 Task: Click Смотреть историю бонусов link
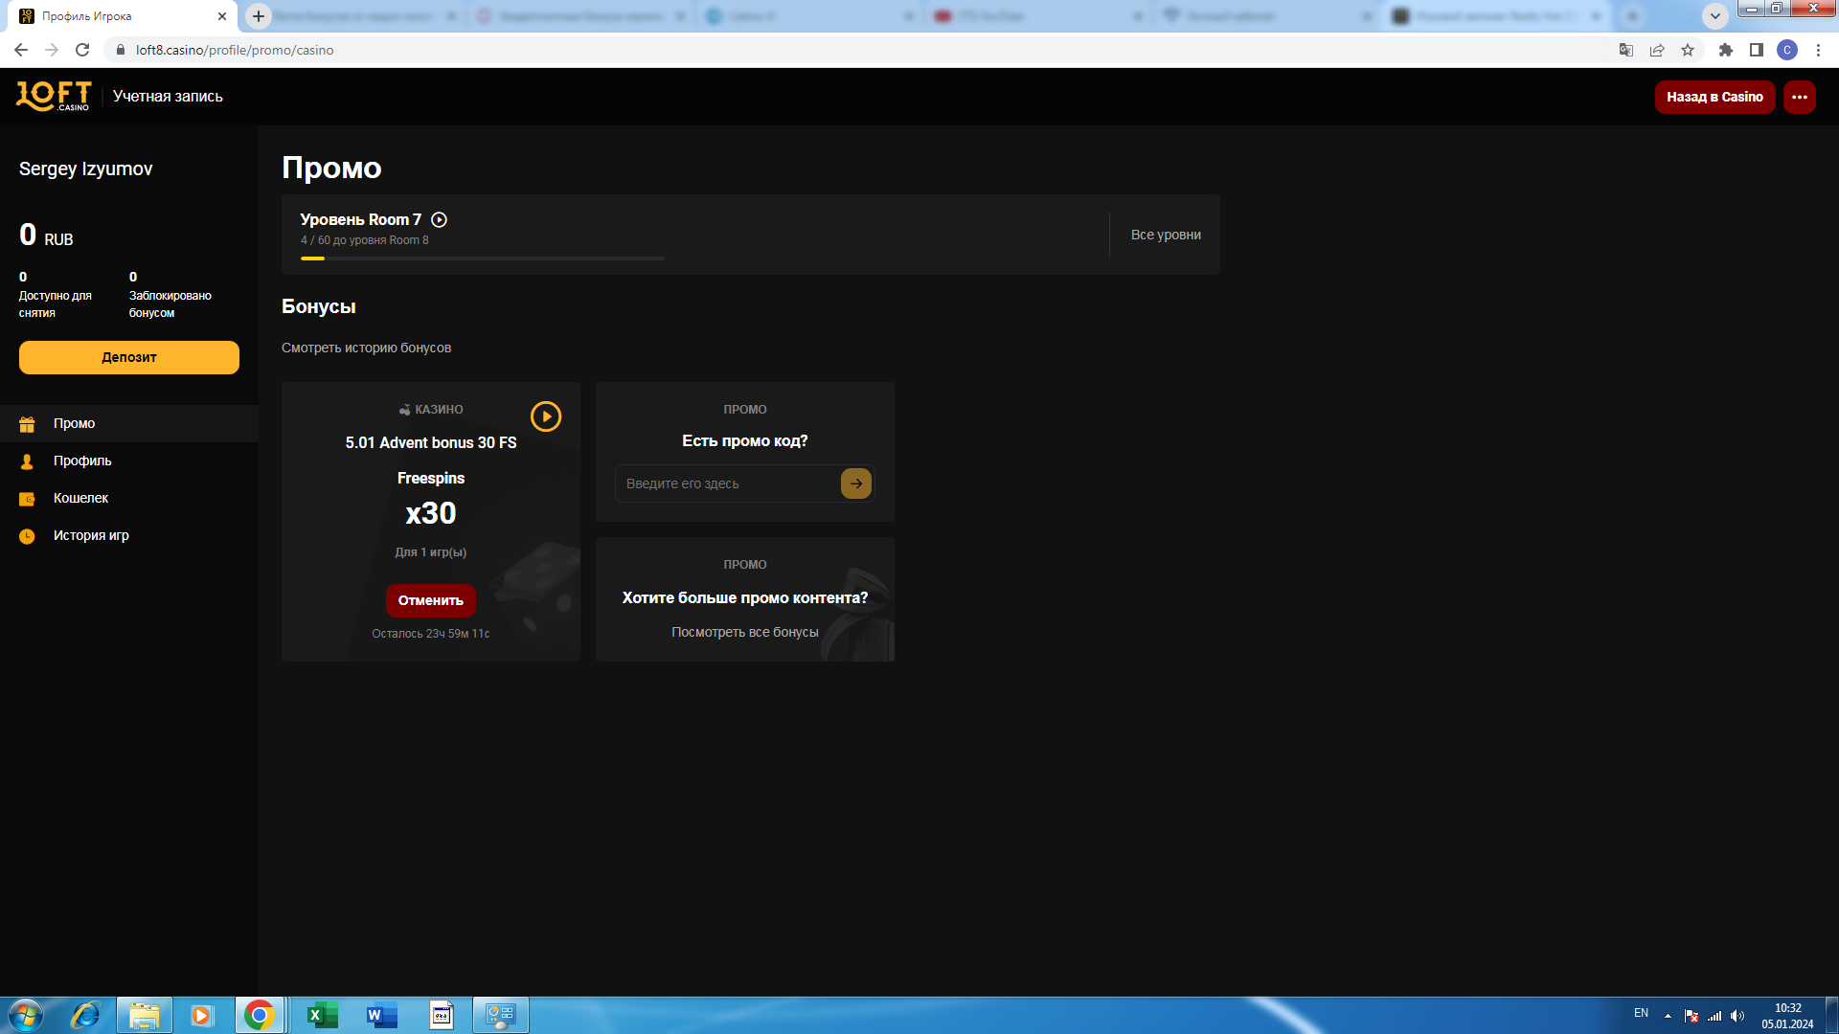coord(366,348)
